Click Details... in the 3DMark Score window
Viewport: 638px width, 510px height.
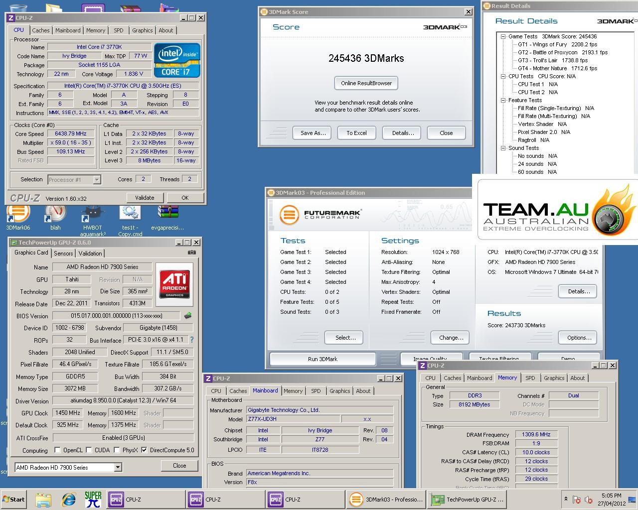[403, 133]
